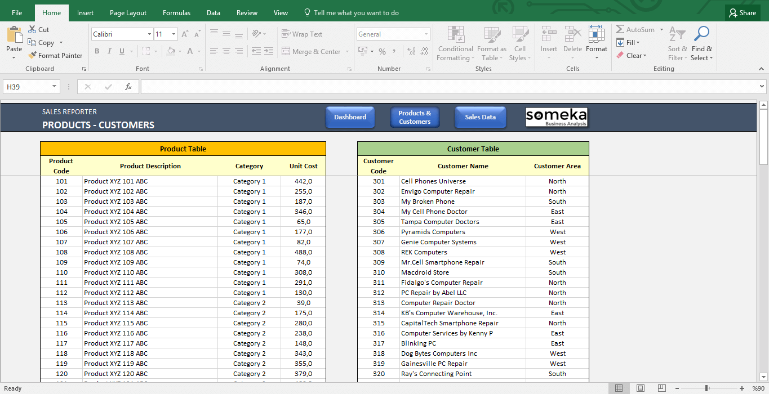This screenshot has height=394, width=769.
Task: Select Page Layout view in status bar
Action: 640,388
